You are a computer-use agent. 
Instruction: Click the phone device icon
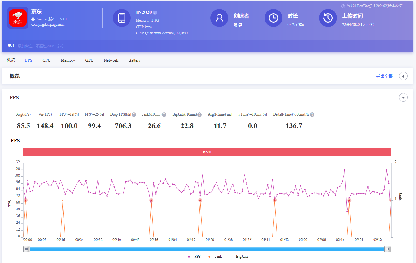121,18
